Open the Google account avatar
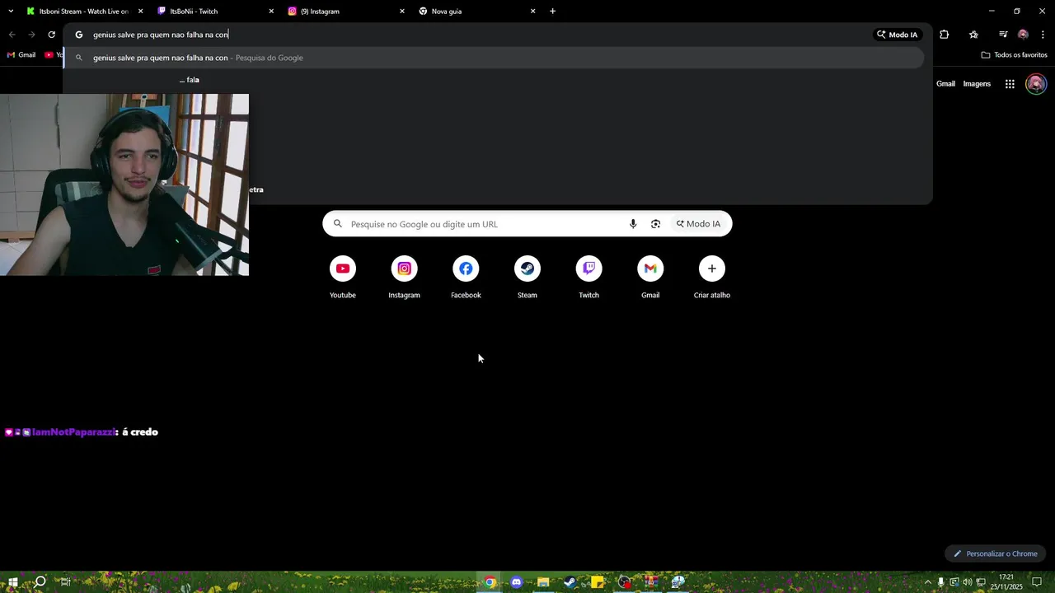 pos(1036,84)
